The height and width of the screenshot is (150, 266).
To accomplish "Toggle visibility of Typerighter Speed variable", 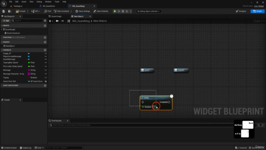I will click(46, 62).
